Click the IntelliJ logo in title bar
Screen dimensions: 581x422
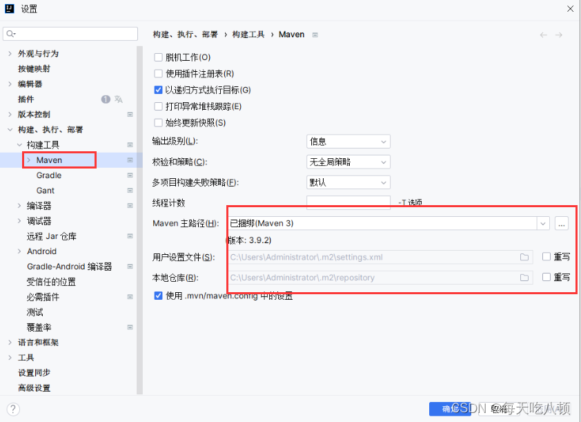[10, 8]
